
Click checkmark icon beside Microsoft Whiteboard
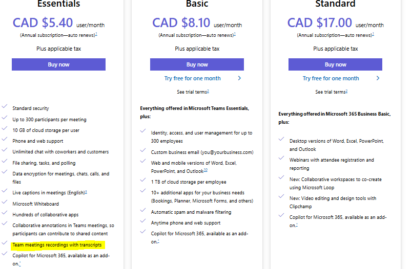tap(5, 202)
